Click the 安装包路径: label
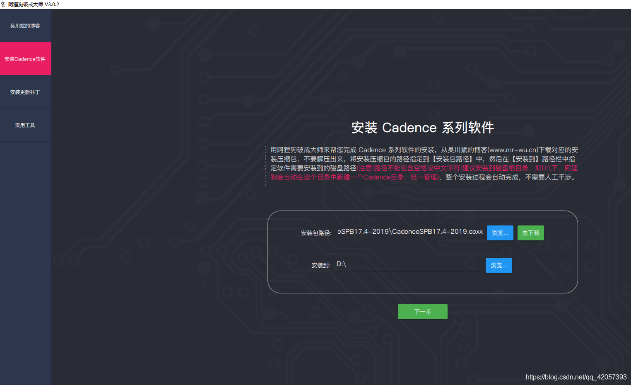The image size is (631, 385). pos(316,233)
